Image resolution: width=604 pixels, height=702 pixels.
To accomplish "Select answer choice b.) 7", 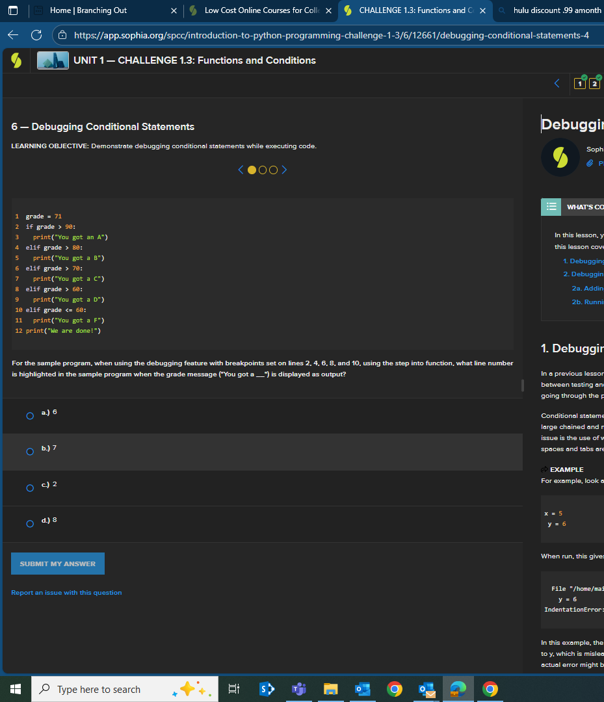I will (29, 451).
